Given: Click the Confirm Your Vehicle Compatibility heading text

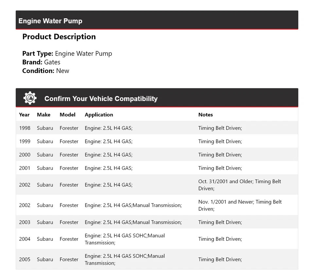Looking at the screenshot, I should (101, 98).
